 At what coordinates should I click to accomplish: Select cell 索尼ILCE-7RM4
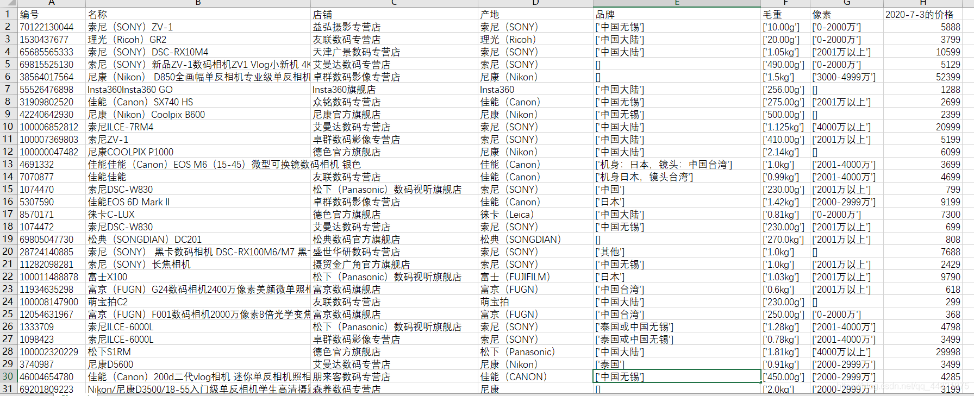[198, 127]
